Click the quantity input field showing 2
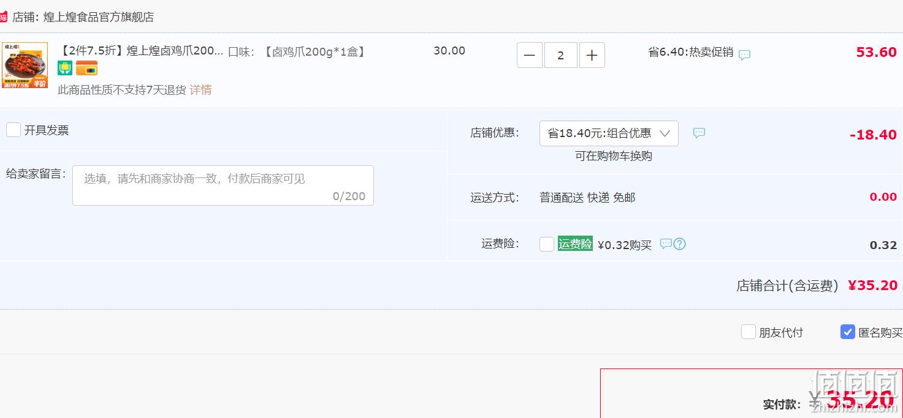 click(x=561, y=55)
